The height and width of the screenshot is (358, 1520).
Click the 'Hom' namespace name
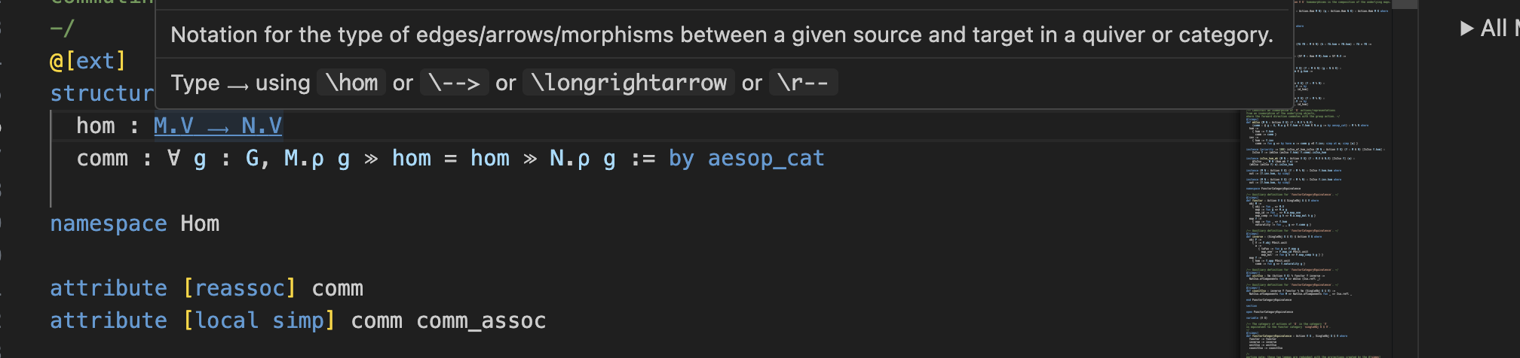(200, 223)
